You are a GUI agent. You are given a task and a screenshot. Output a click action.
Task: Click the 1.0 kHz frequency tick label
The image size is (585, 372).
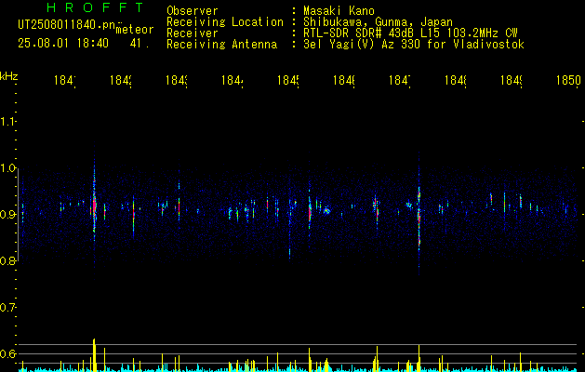pyautogui.click(x=7, y=168)
